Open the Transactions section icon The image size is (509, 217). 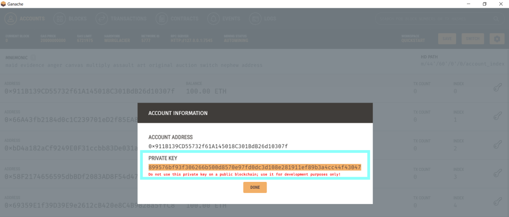101,19
